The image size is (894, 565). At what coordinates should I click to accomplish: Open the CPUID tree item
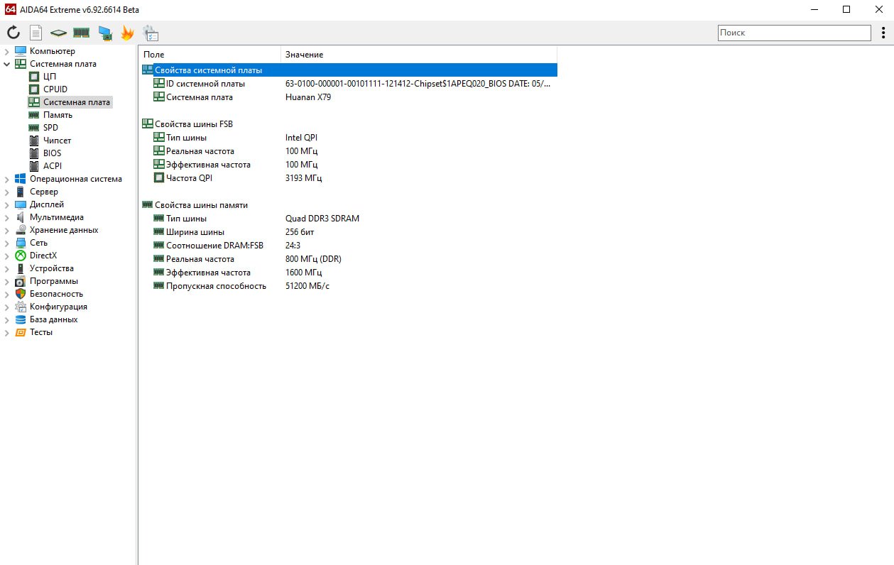55,89
